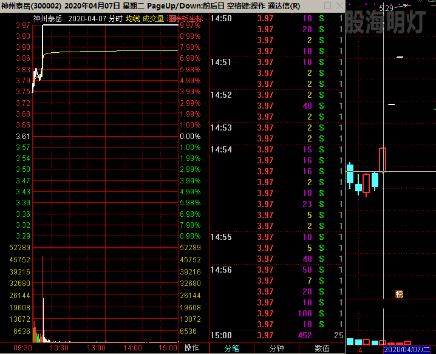Click the 神州泰岳 stock name in chart header

tap(47, 19)
